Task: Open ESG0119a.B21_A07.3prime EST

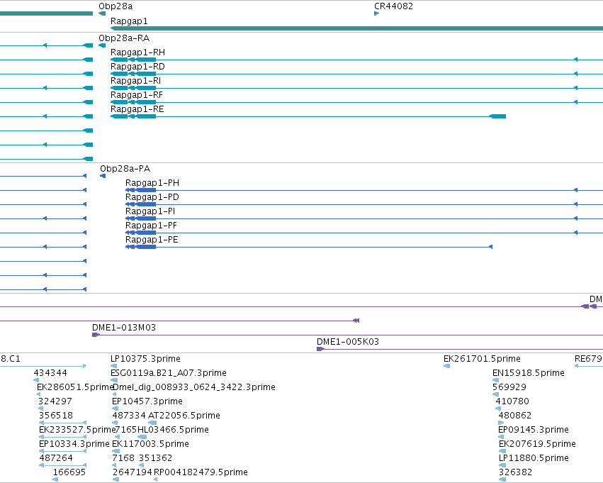Action: (x=169, y=373)
